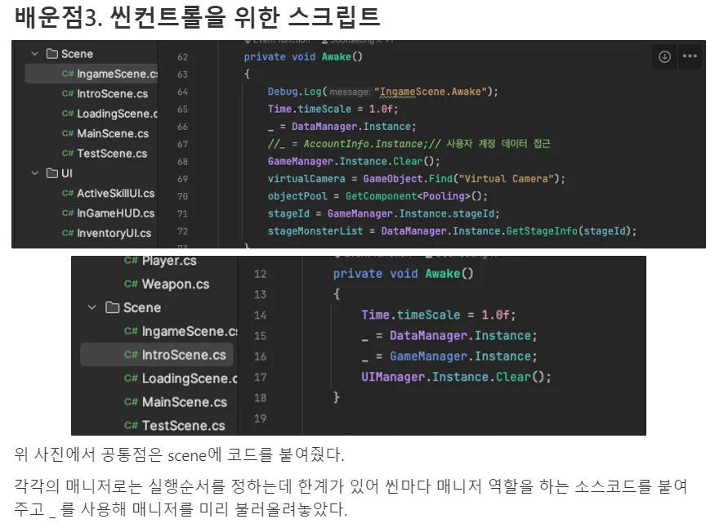Click '_ = GameManager.Instance;' line
The width and height of the screenshot is (715, 528).
pos(449,356)
